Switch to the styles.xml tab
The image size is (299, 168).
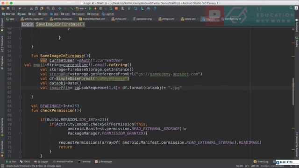pos(120,19)
